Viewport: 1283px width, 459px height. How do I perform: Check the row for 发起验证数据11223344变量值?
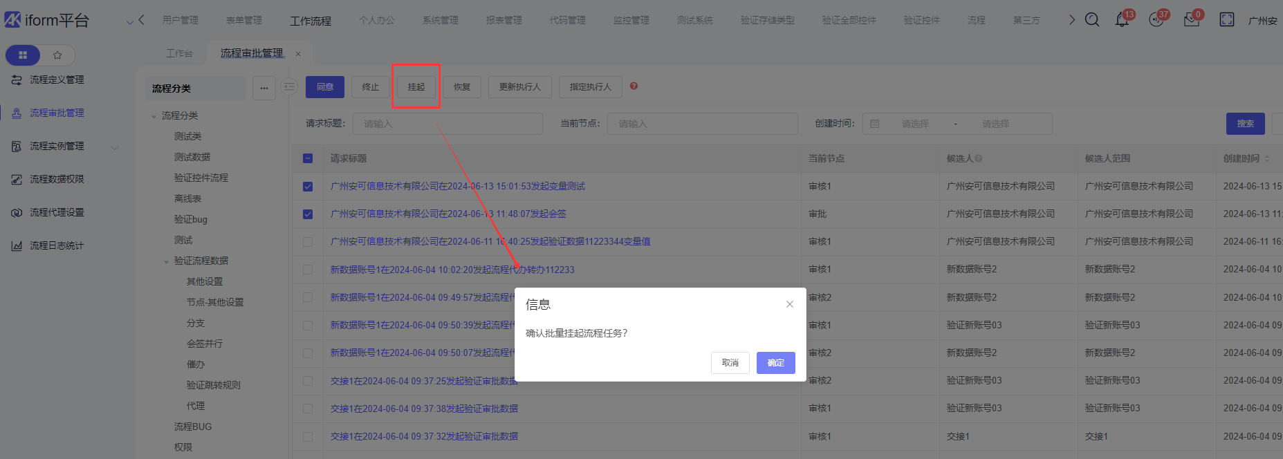(308, 242)
